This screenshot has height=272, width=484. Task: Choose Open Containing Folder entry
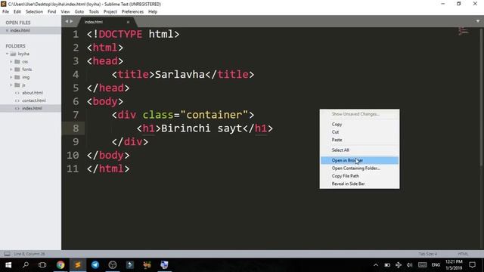click(x=359, y=168)
